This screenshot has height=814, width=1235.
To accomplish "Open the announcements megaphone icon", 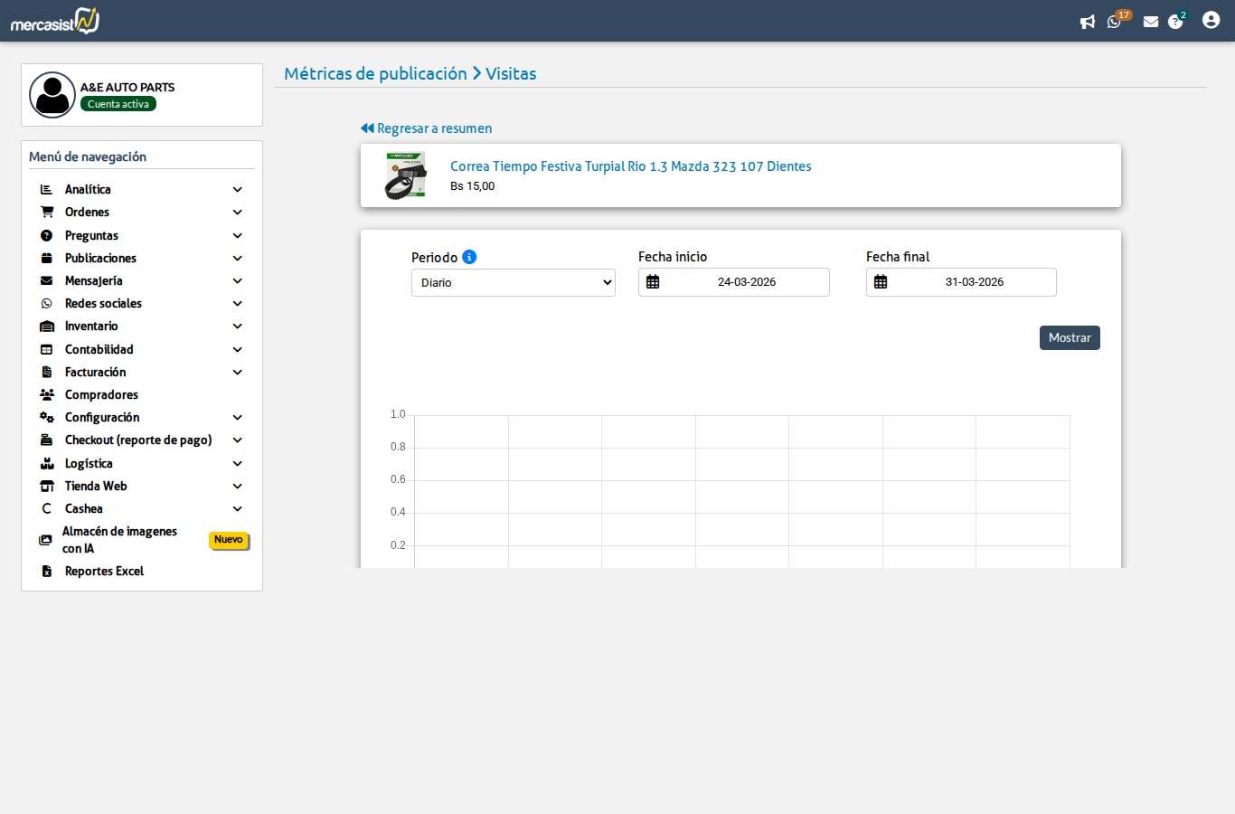I will 1088,22.
